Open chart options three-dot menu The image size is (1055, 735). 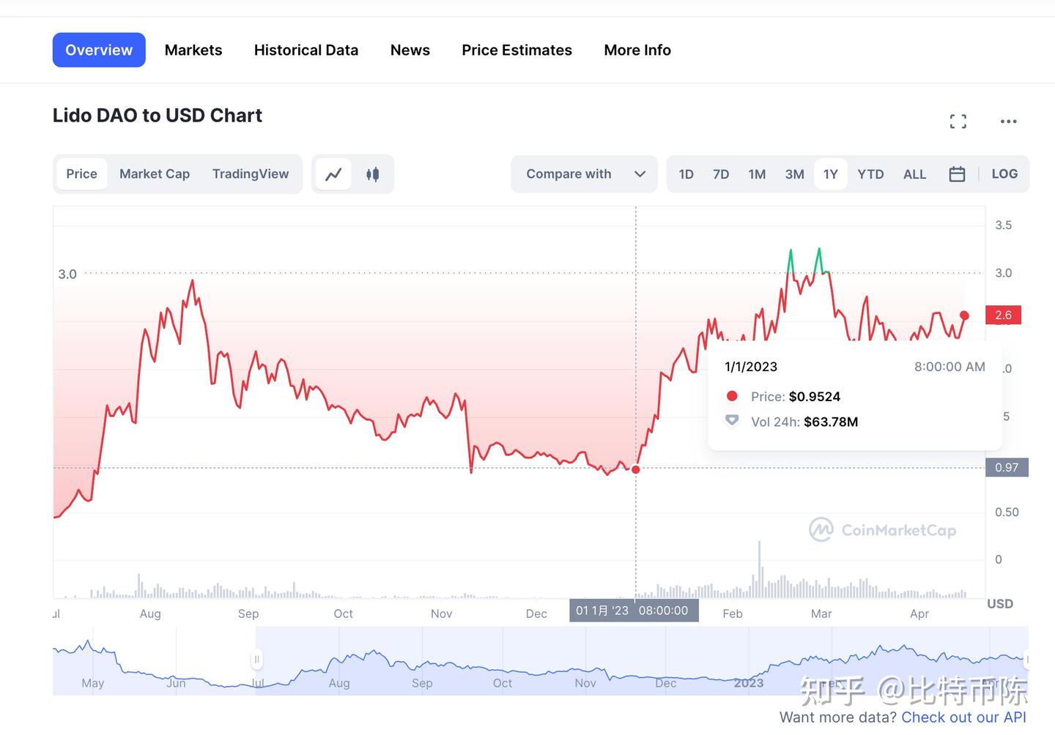click(x=1008, y=122)
